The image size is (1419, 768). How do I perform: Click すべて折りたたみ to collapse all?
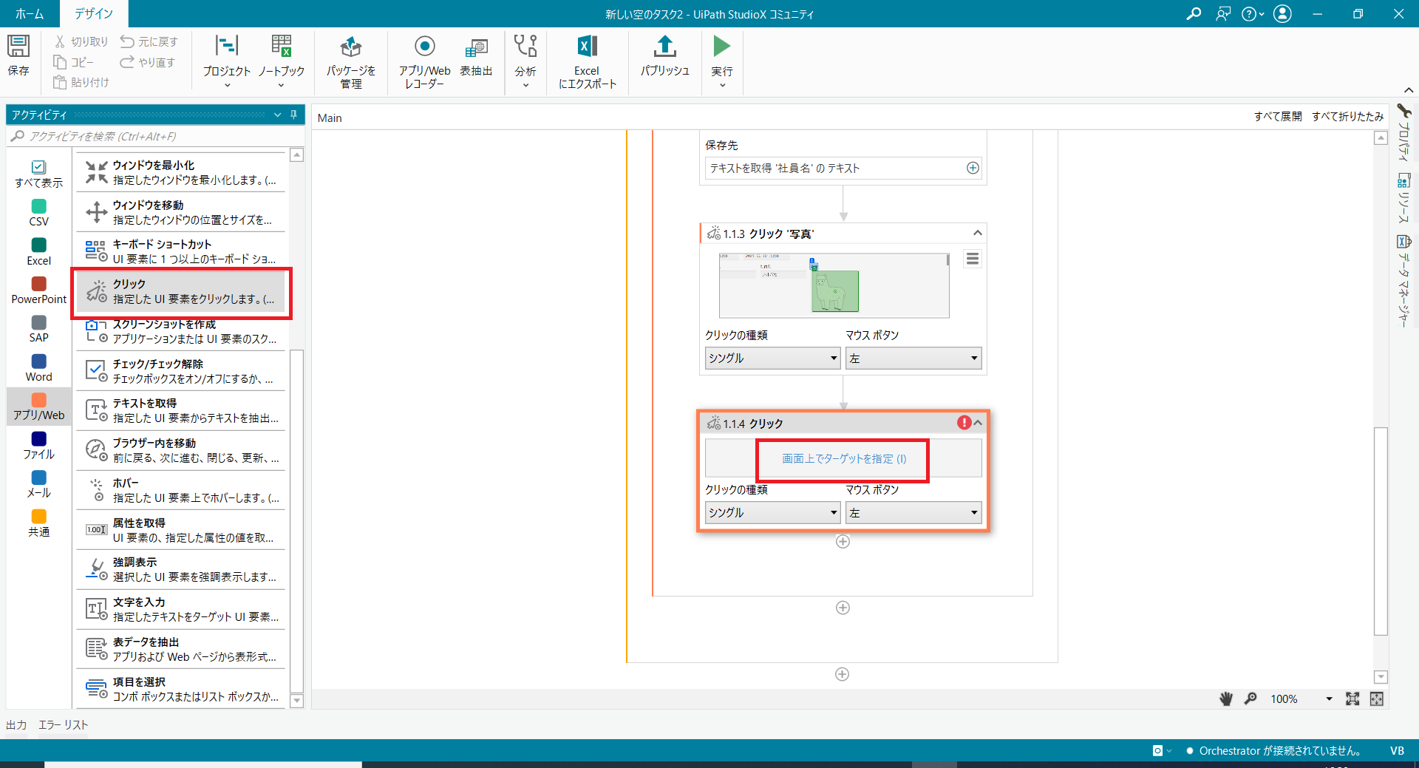click(x=1347, y=117)
